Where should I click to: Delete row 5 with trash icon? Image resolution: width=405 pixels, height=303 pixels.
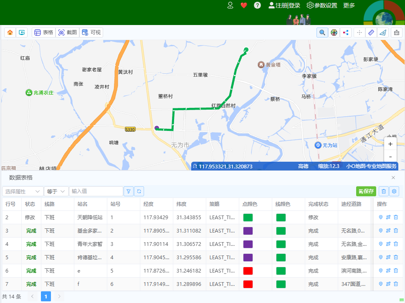396,257
